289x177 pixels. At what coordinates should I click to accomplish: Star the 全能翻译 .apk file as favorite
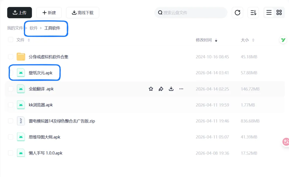151,89
